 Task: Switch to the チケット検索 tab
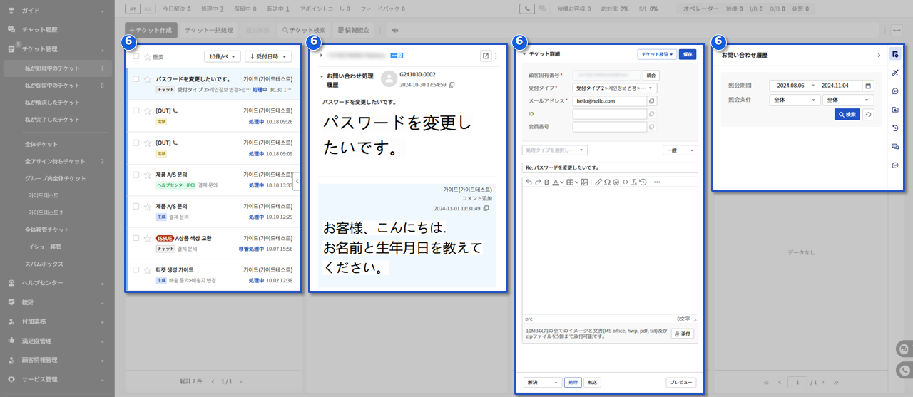pyautogui.click(x=304, y=31)
